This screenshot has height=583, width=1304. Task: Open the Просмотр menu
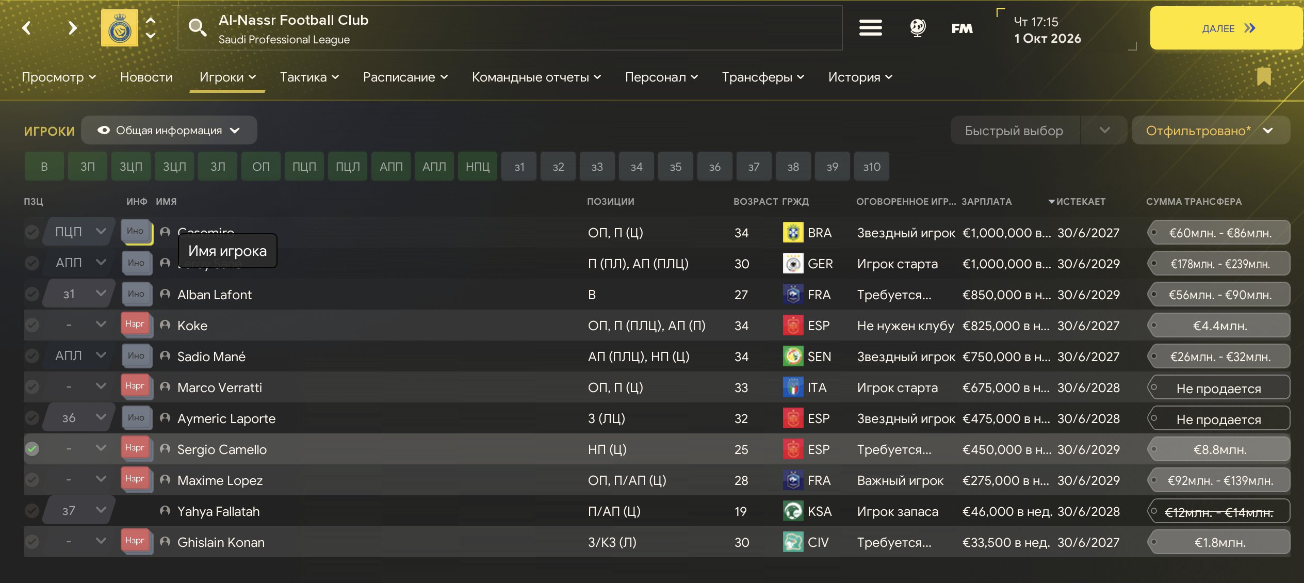59,77
